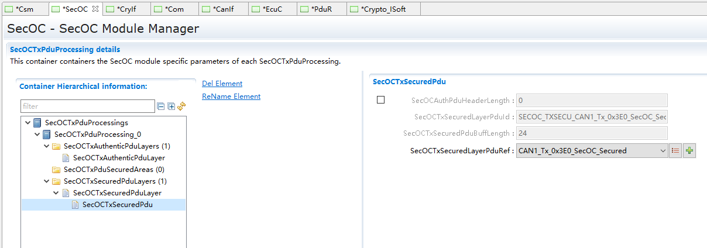Click the ReName Element link
Screen dimensions: 707x248
pos(231,97)
